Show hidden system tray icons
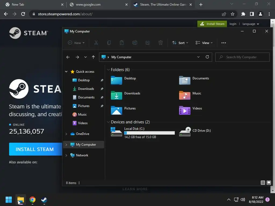275x206 pixels. point(229,200)
